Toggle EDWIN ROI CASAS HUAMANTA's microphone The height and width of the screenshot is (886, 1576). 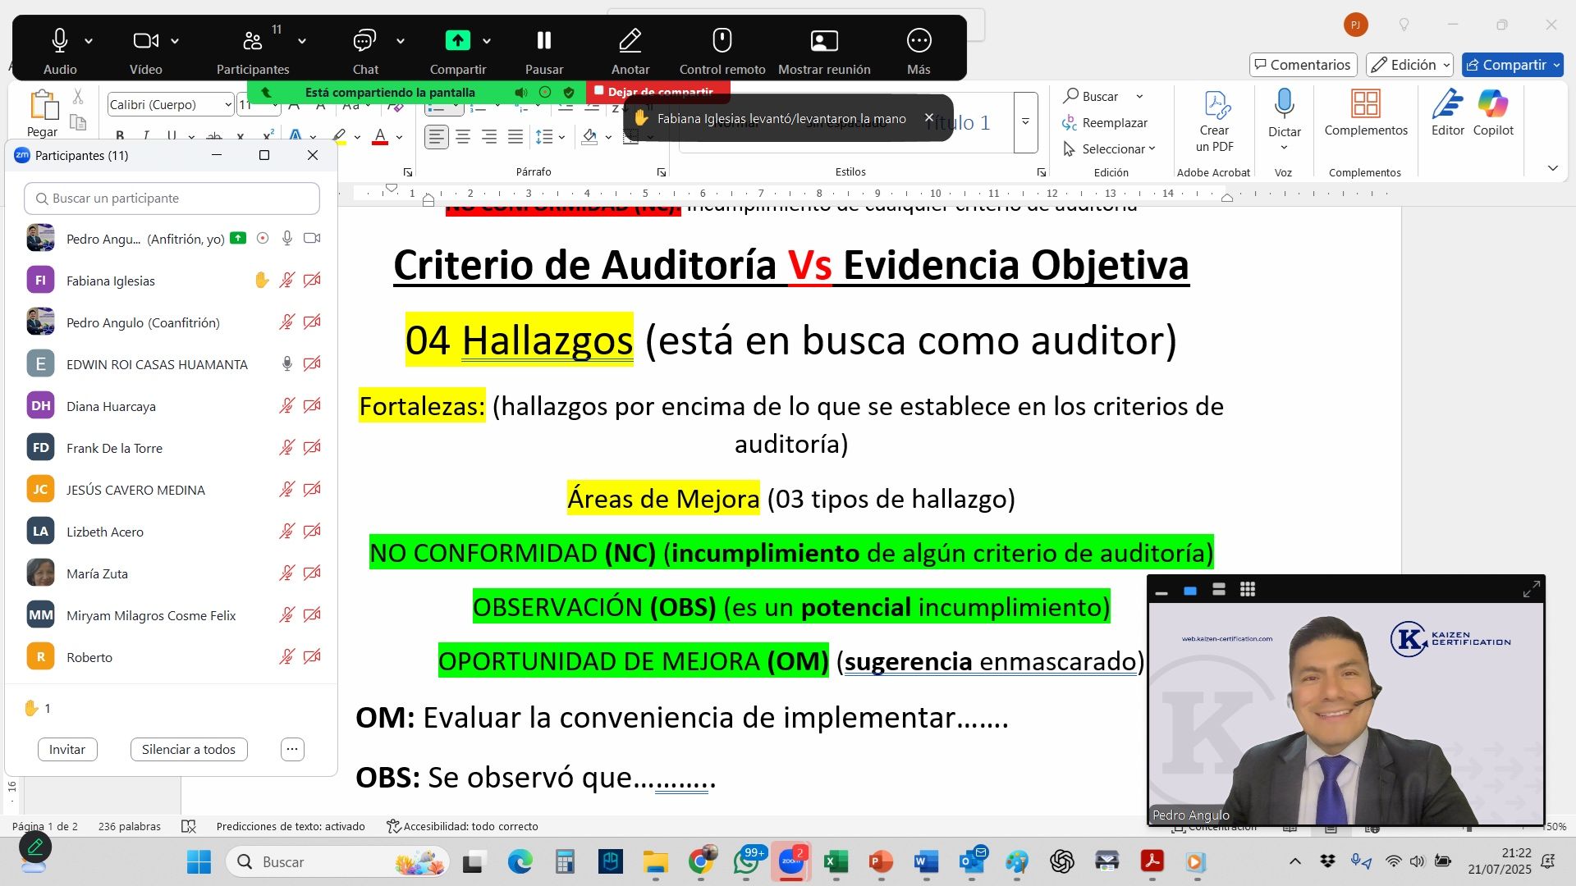pyautogui.click(x=286, y=363)
